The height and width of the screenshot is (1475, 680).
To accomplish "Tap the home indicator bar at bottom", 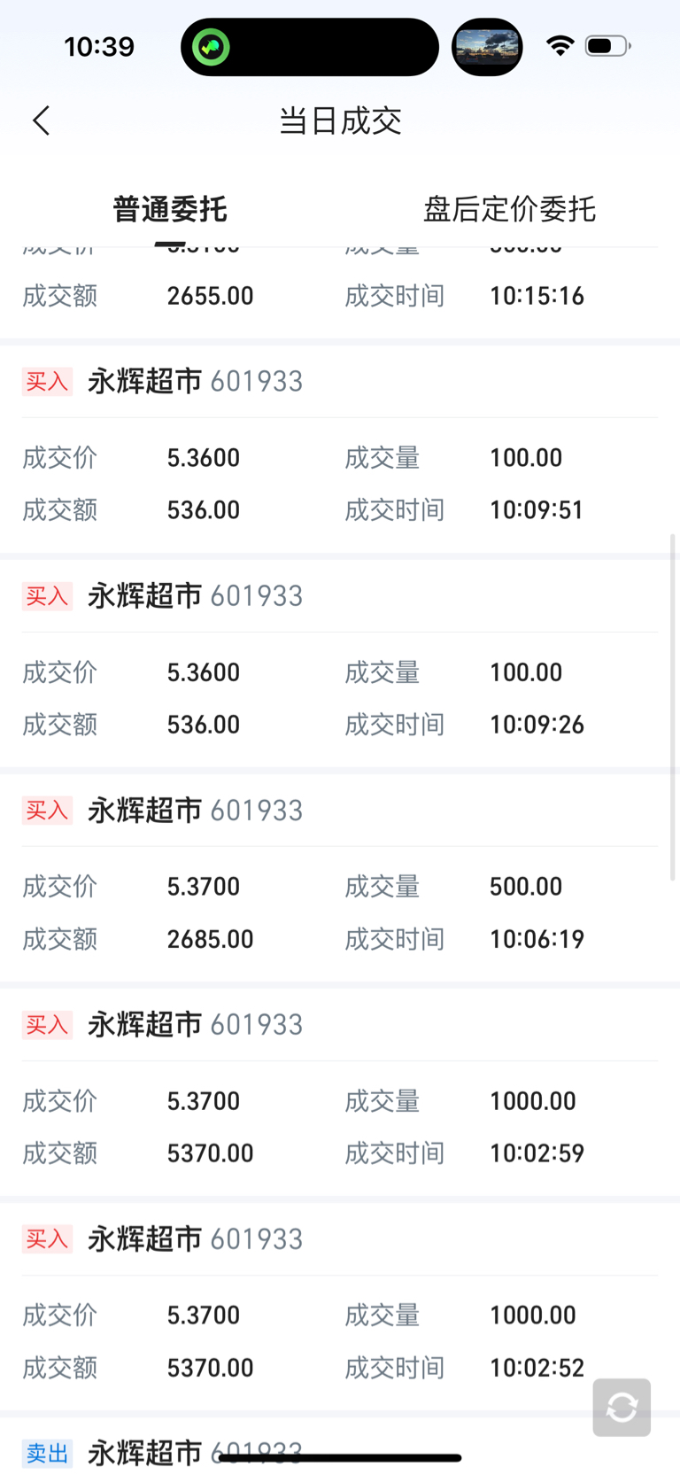I will click(x=340, y=1457).
